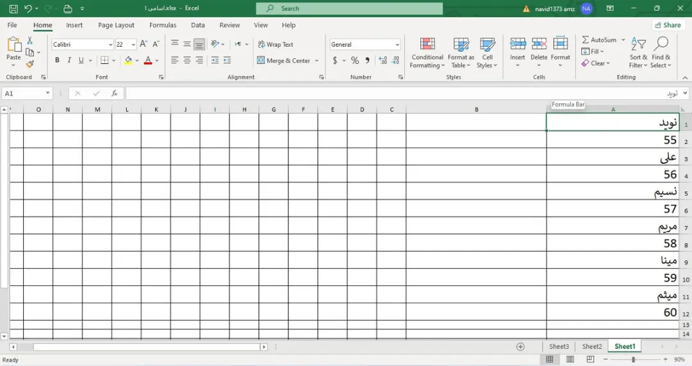
Task: Switch to the Page Layout tab
Action: coord(116,25)
